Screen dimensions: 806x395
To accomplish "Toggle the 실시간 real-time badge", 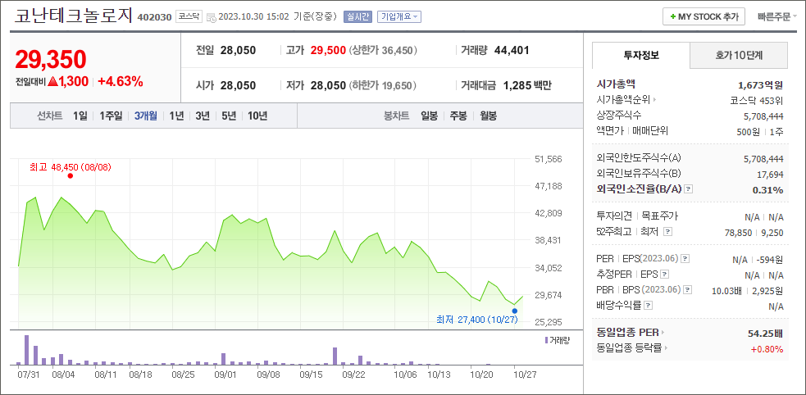I will [357, 16].
